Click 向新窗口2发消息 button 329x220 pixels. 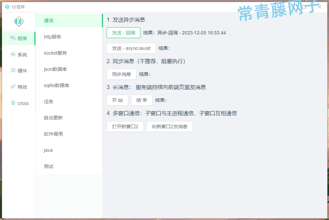click(169, 127)
